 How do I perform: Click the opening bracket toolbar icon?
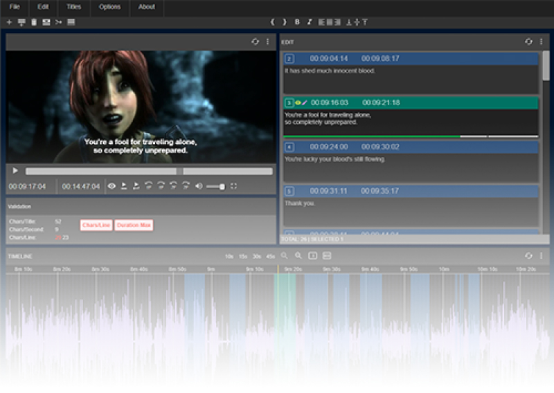coord(272,22)
